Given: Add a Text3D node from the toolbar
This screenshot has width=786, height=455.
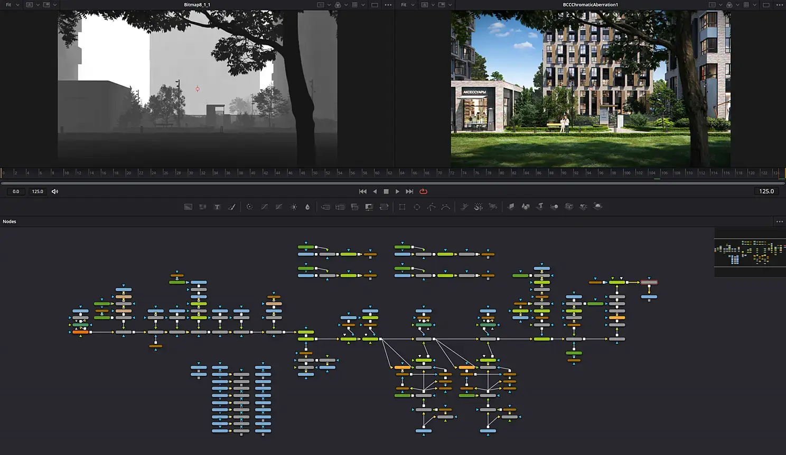Looking at the screenshot, I should point(540,207).
